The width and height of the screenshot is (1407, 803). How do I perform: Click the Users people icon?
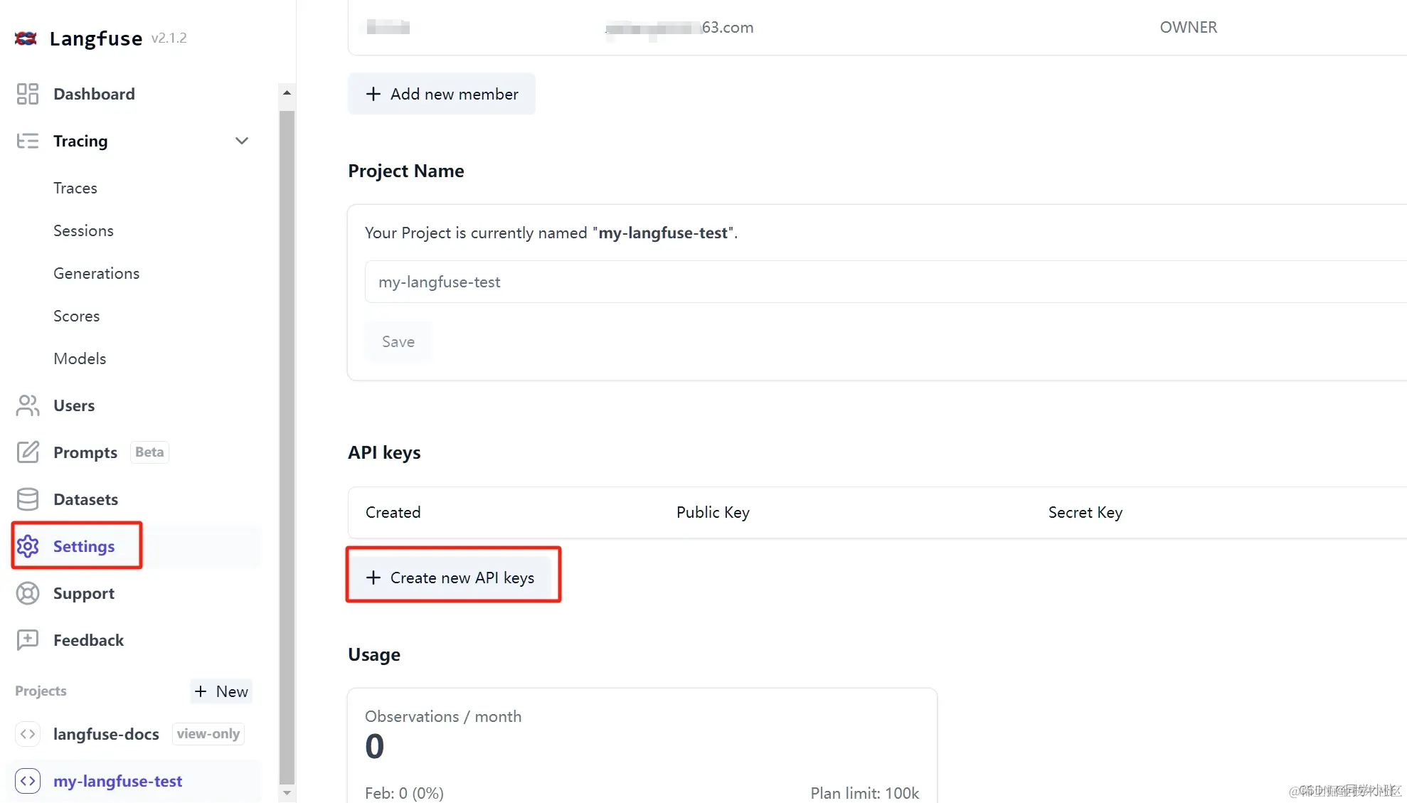coord(27,405)
